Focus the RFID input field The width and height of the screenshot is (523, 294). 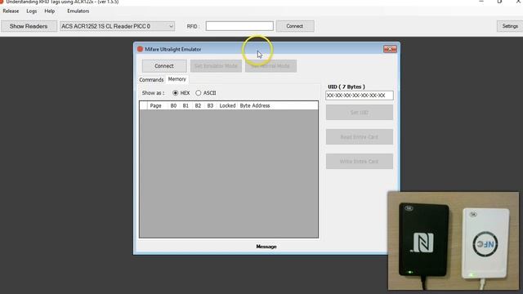point(239,26)
